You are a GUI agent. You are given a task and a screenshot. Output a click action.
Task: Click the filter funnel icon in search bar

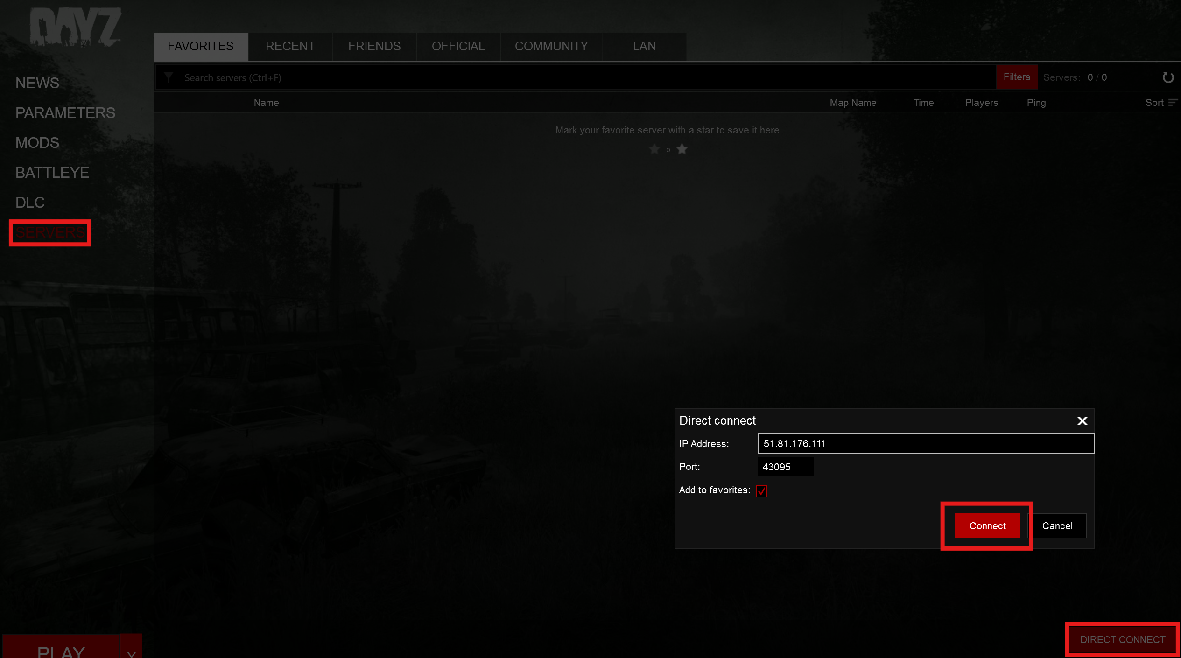[168, 77]
